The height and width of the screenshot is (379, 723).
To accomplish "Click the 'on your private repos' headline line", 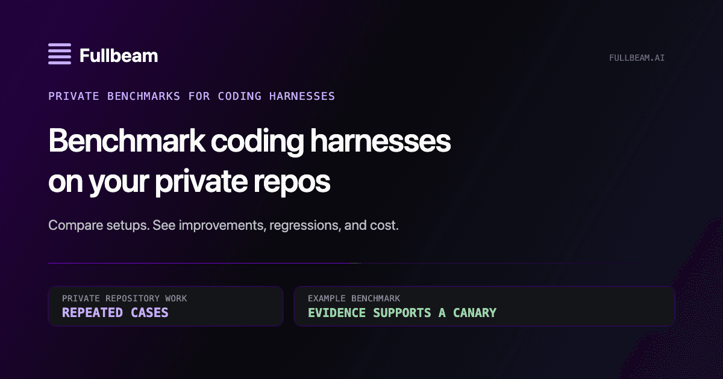I will pos(189,182).
